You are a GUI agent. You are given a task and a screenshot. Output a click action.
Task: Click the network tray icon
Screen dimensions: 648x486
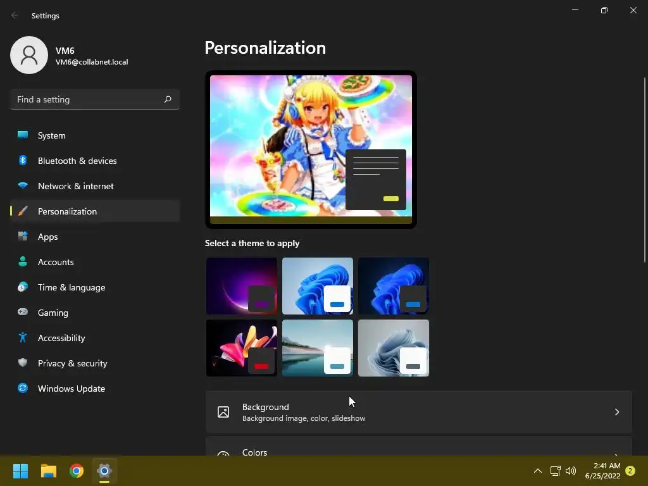[x=555, y=471]
